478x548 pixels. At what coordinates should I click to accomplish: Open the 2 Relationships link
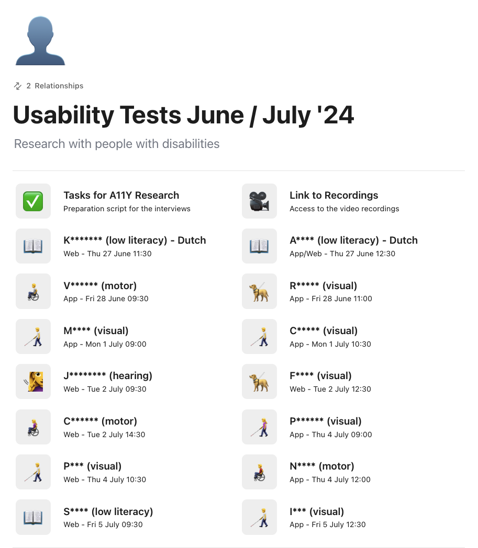click(x=54, y=86)
